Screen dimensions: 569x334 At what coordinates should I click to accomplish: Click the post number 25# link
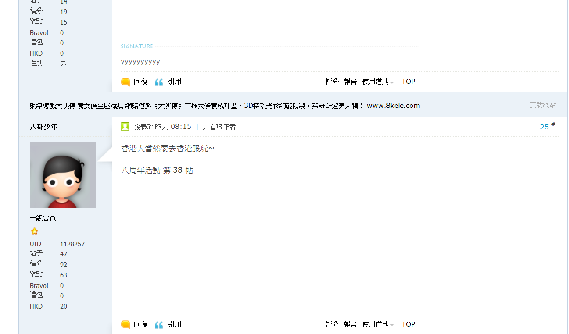click(x=546, y=127)
